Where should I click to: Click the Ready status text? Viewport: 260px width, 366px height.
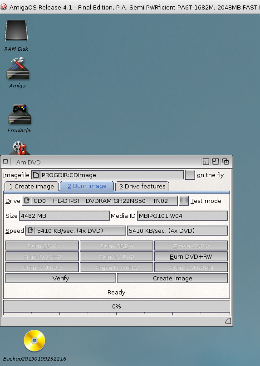coord(117,292)
